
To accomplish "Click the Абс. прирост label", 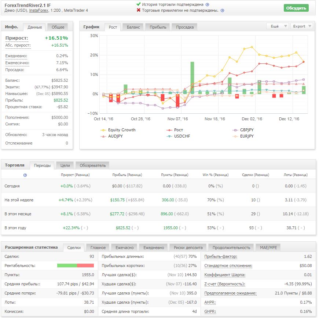I will pyautogui.click(x=18, y=45).
